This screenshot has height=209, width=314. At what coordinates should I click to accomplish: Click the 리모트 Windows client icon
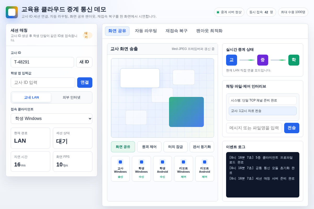(183, 162)
